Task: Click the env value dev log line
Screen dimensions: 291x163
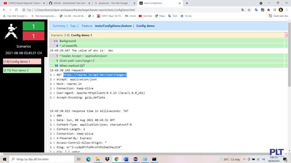Action: [x=82, y=51]
